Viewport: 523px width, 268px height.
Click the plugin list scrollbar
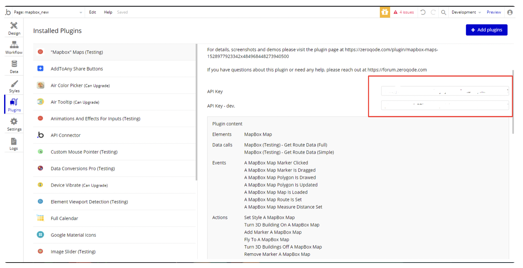(x=197, y=113)
